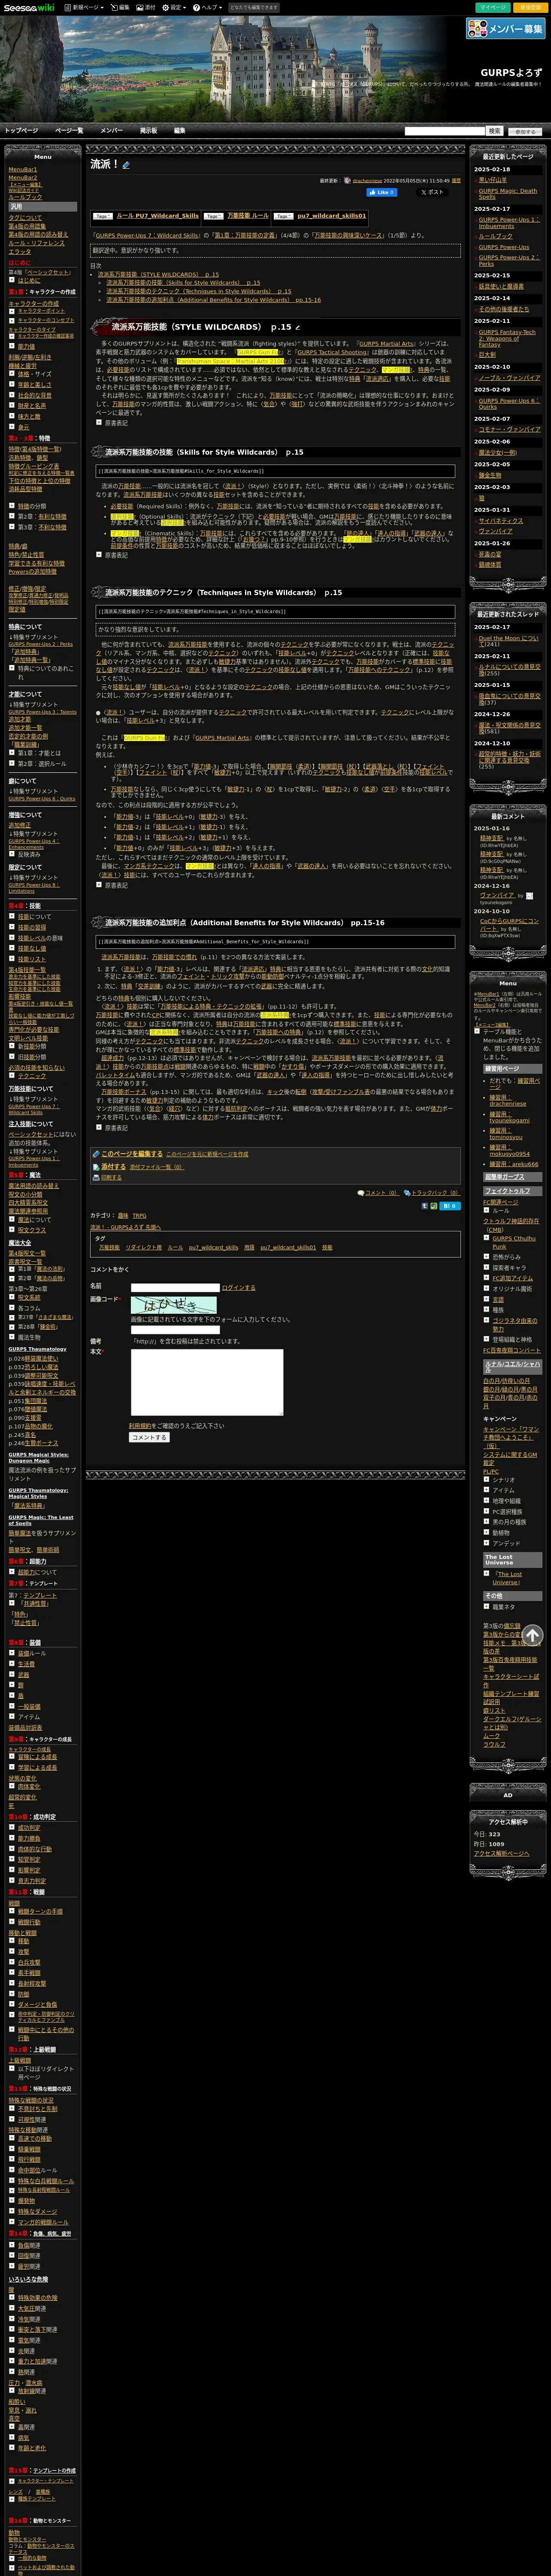
Task: Open the 利用規約 terms link
Action: (140, 1425)
